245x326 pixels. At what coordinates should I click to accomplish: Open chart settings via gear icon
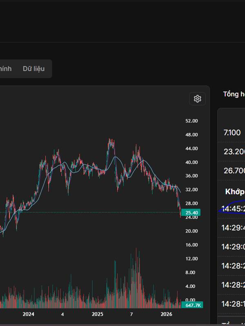click(x=198, y=99)
